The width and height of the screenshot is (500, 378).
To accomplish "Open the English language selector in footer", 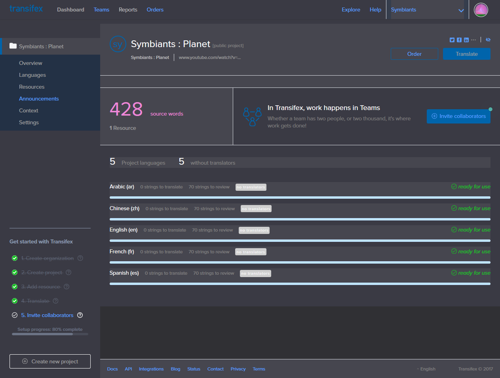I will [x=427, y=369].
